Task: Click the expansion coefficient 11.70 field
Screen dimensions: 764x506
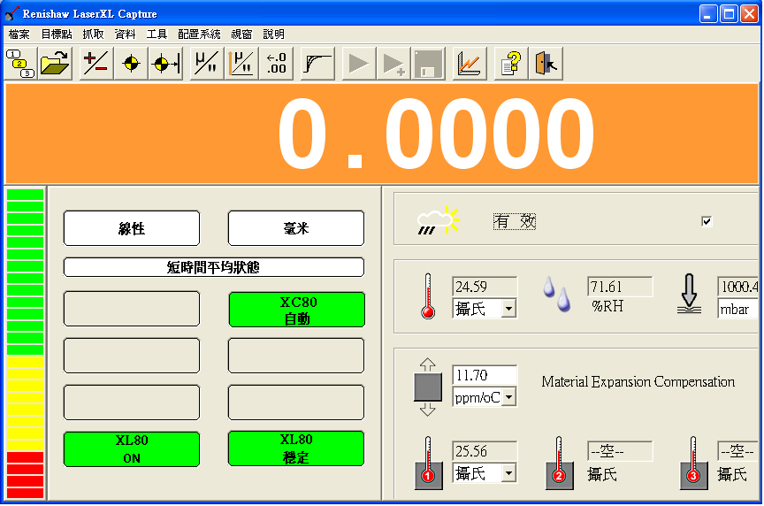Action: (485, 375)
